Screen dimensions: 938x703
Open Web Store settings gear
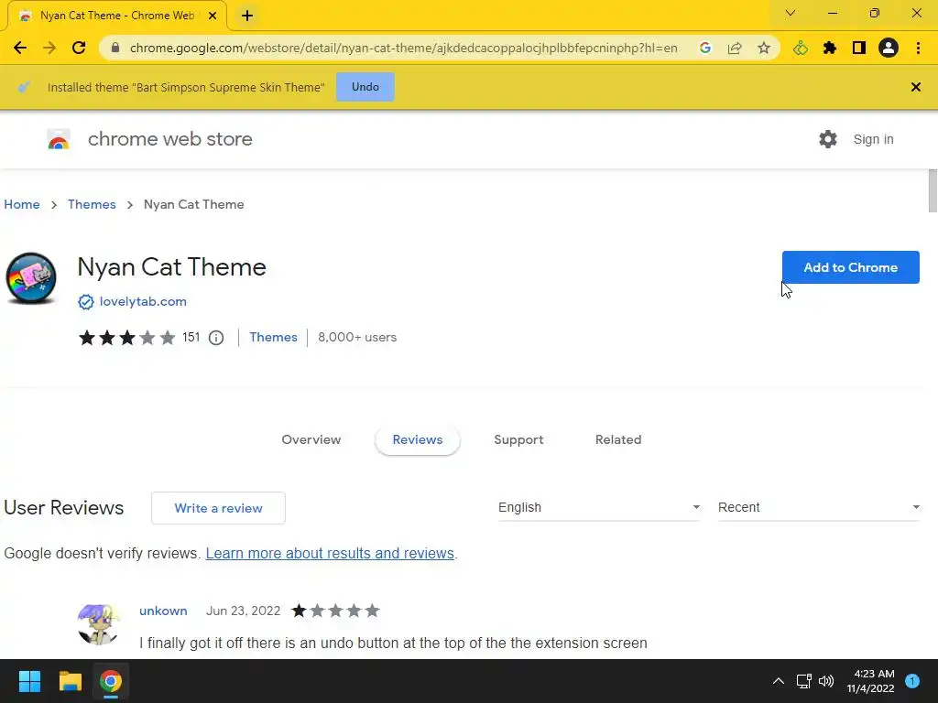pyautogui.click(x=828, y=139)
